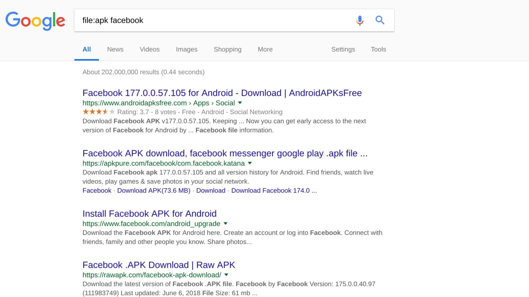529x297 pixels.
Task: Open the Install Facebook APK for Android result
Action: [149, 213]
